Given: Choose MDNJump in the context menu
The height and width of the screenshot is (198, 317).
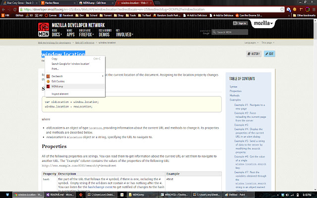Looking at the screenshot, I should [x=75, y=86].
